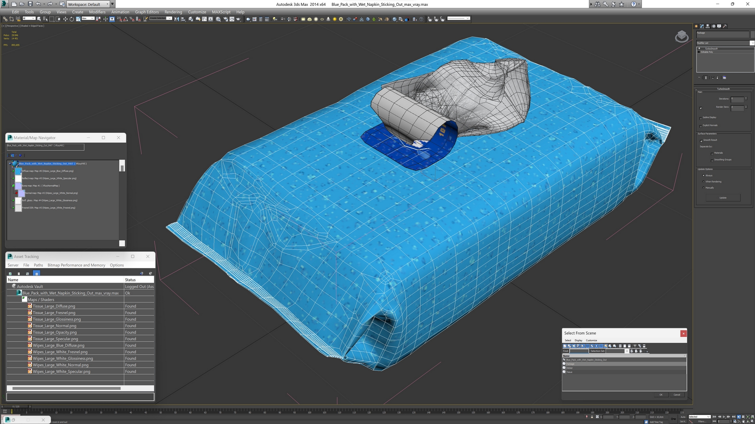Open the Rendering menu
Screen dimensions: 755x424
tap(173, 12)
